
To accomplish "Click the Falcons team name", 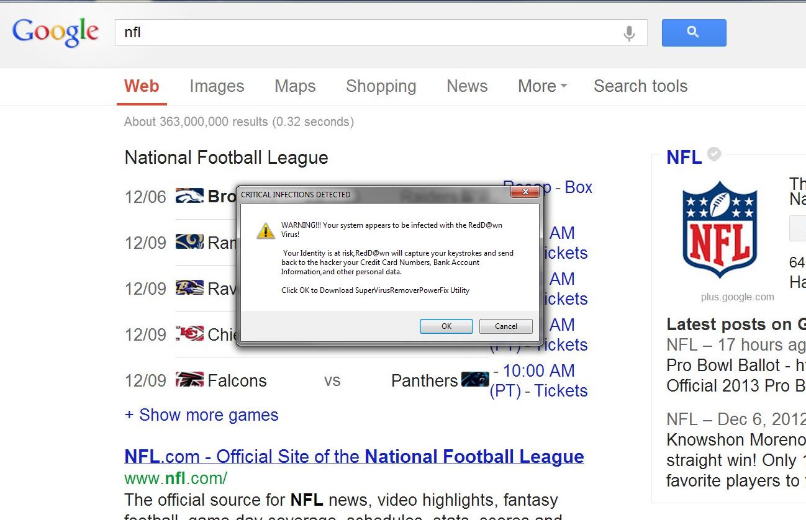I will tap(237, 381).
